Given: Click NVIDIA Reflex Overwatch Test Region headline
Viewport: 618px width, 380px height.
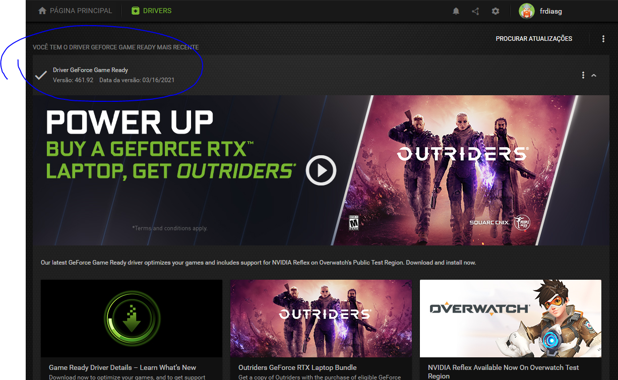Looking at the screenshot, I should 504,372.
